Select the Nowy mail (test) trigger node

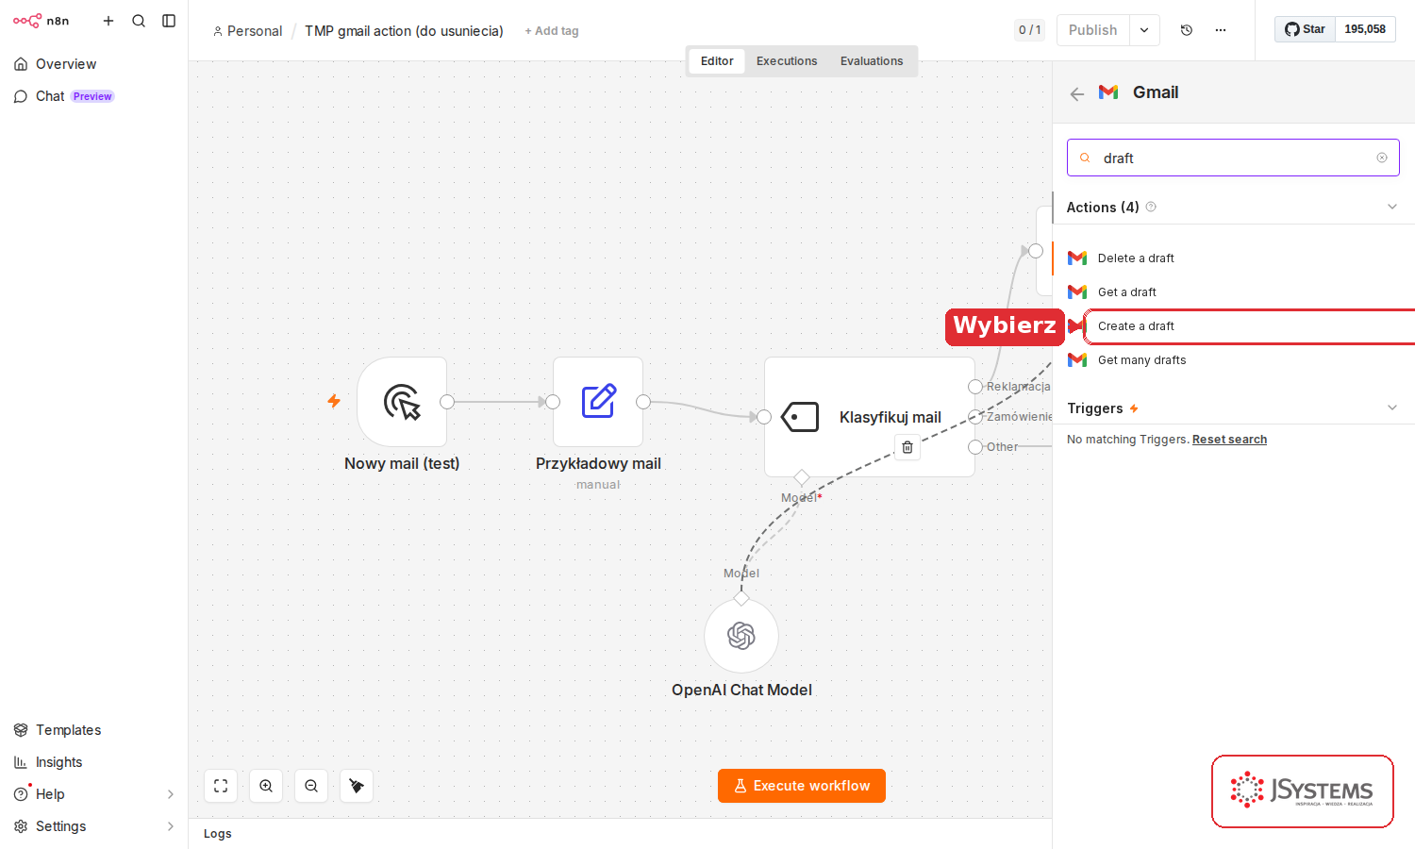point(402,402)
